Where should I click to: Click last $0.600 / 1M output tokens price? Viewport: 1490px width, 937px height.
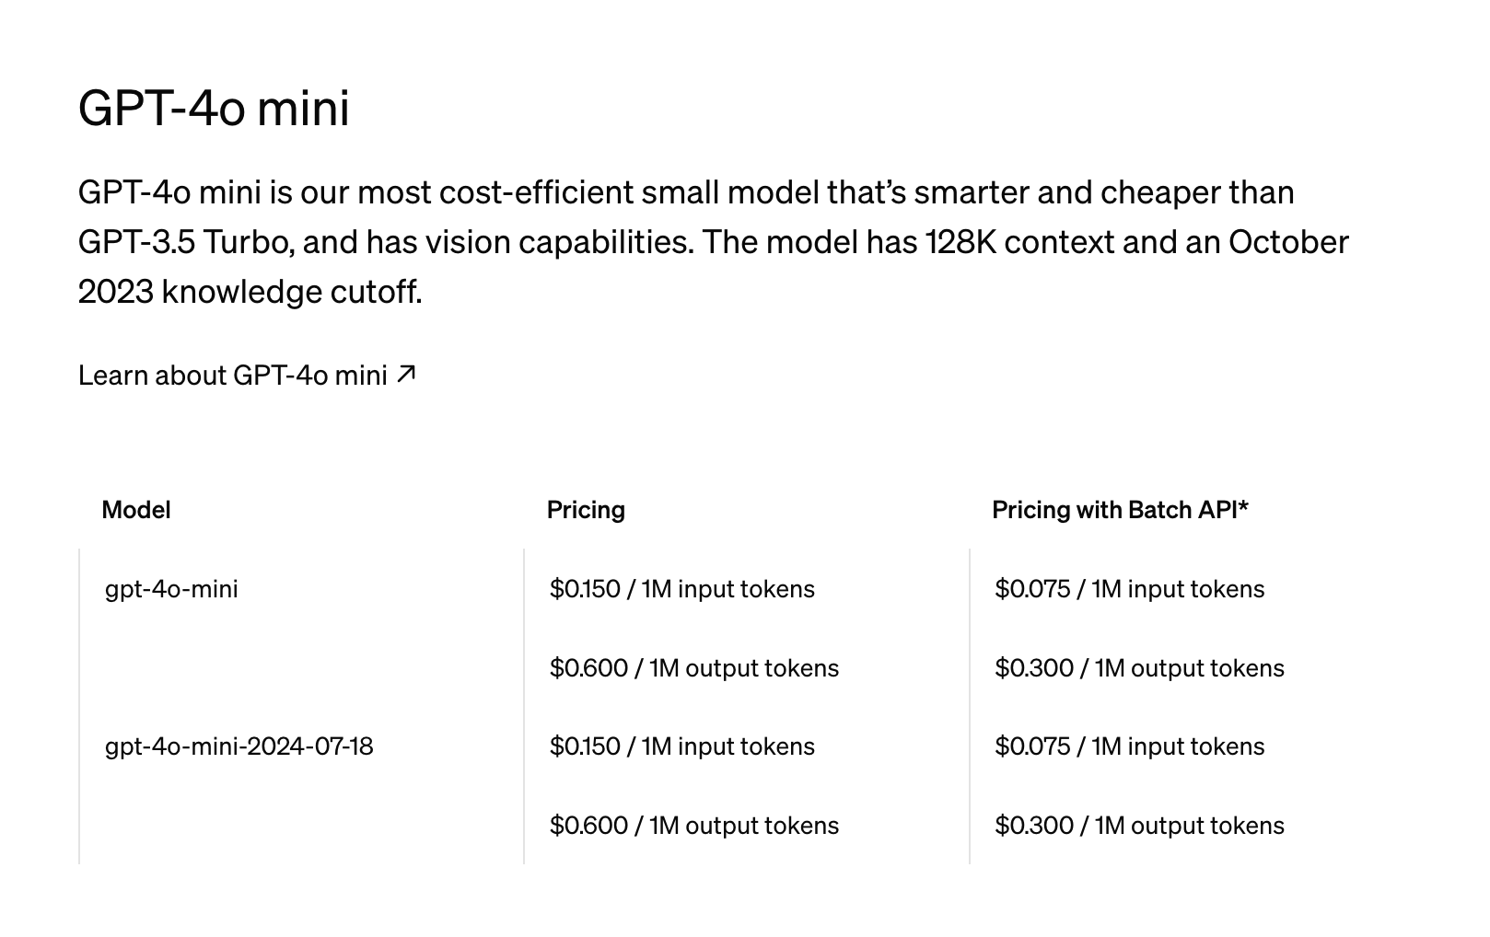pos(694,825)
